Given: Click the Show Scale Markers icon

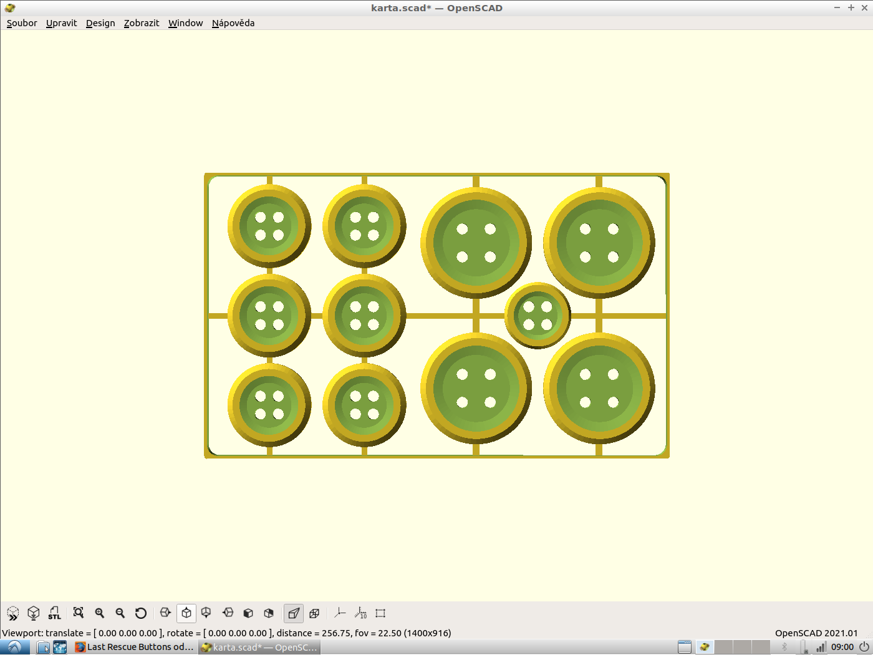Looking at the screenshot, I should tap(360, 613).
